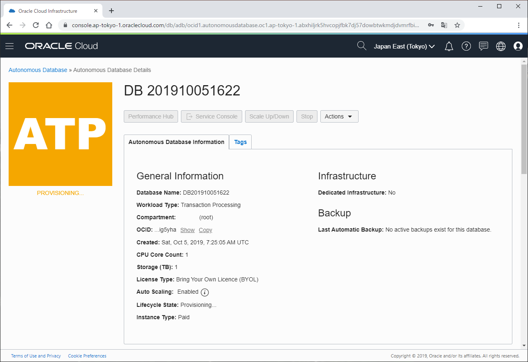Screen dimensions: 528x362
Task: Click the General Information heading
Action: pyautogui.click(x=180, y=176)
